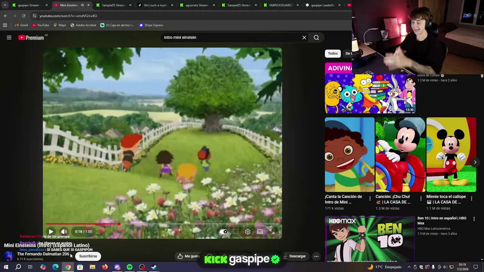
Task: Open options for Ben 10 intro video
Action: point(474,219)
